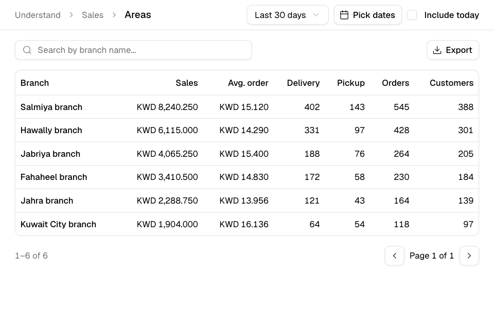The height and width of the screenshot is (329, 494).
Task: Sort by Sales column header
Action: (187, 83)
